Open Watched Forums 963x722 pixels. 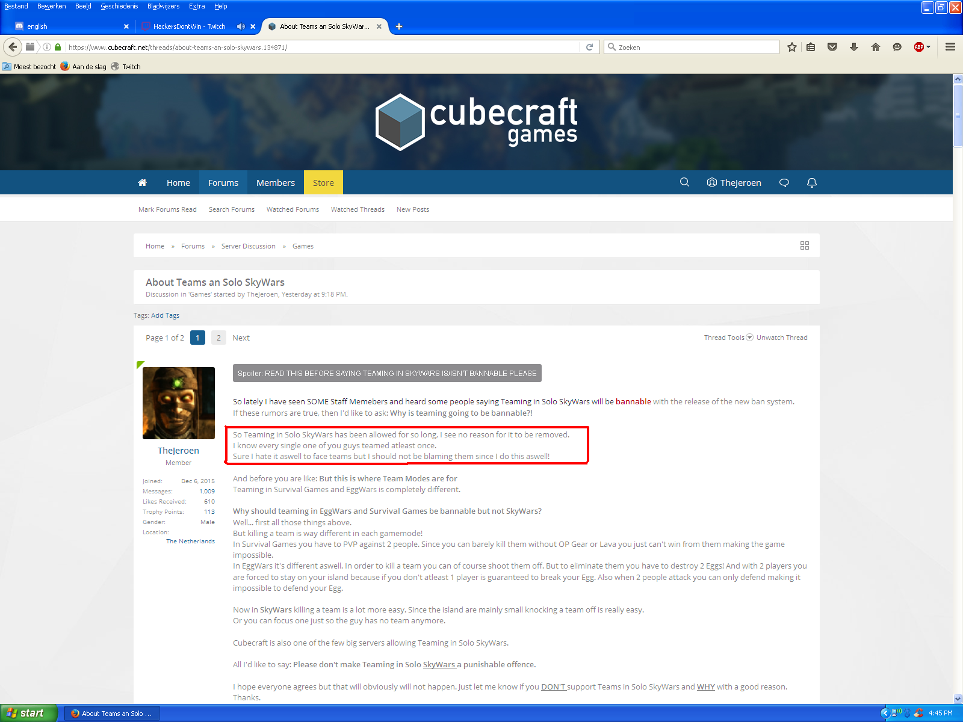[x=293, y=209]
